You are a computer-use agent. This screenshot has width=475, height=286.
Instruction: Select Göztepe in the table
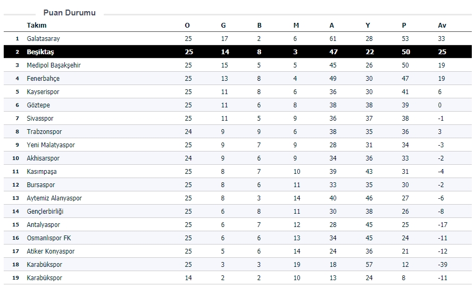click(x=38, y=105)
